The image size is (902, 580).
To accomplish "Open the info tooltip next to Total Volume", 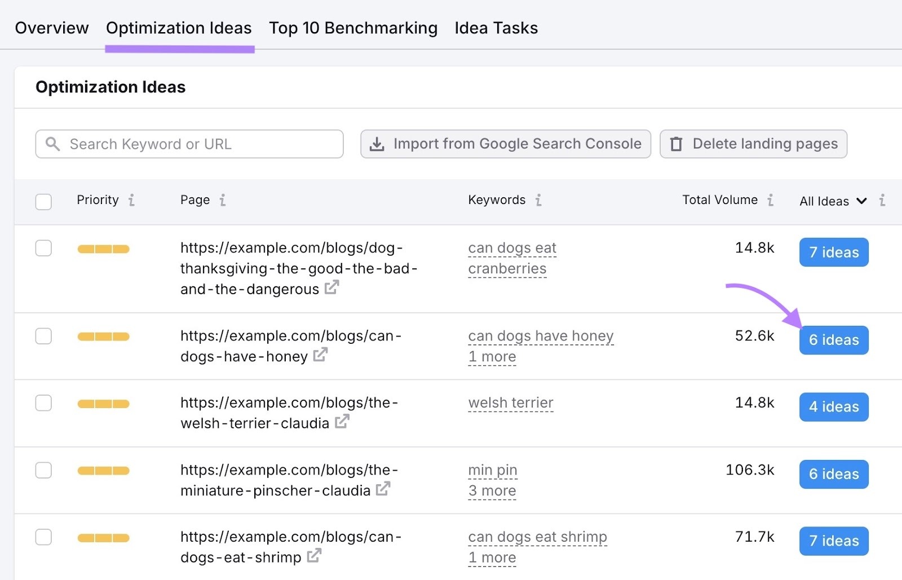I will tap(771, 200).
